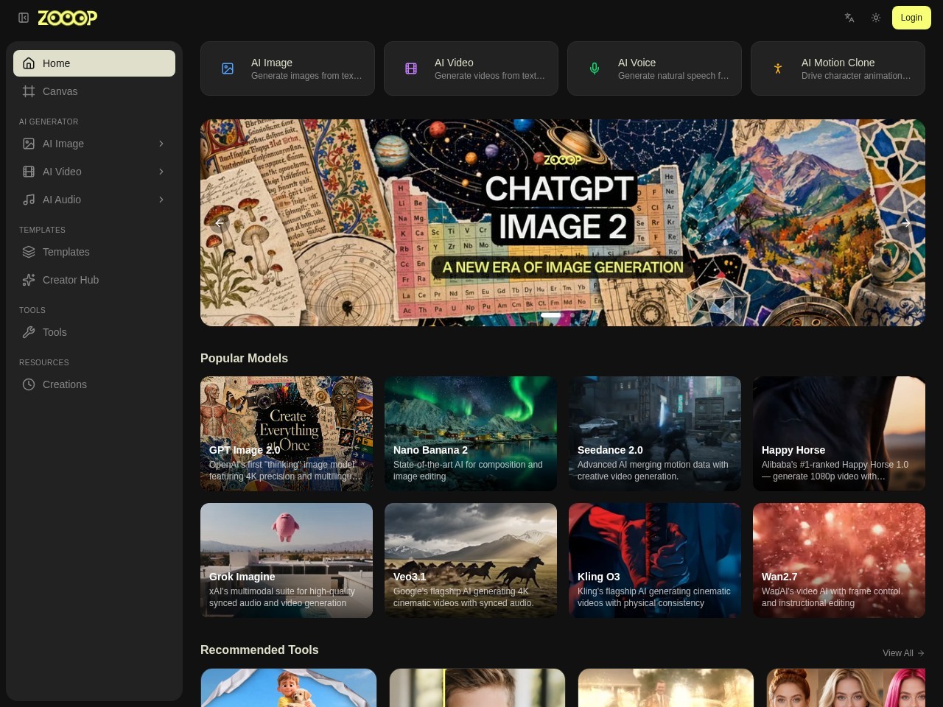This screenshot has height=707, width=943.
Task: Open Creations in the sidebar
Action: point(94,384)
